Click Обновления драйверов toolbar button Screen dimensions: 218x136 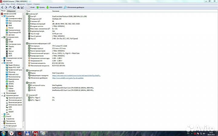coord(74,7)
